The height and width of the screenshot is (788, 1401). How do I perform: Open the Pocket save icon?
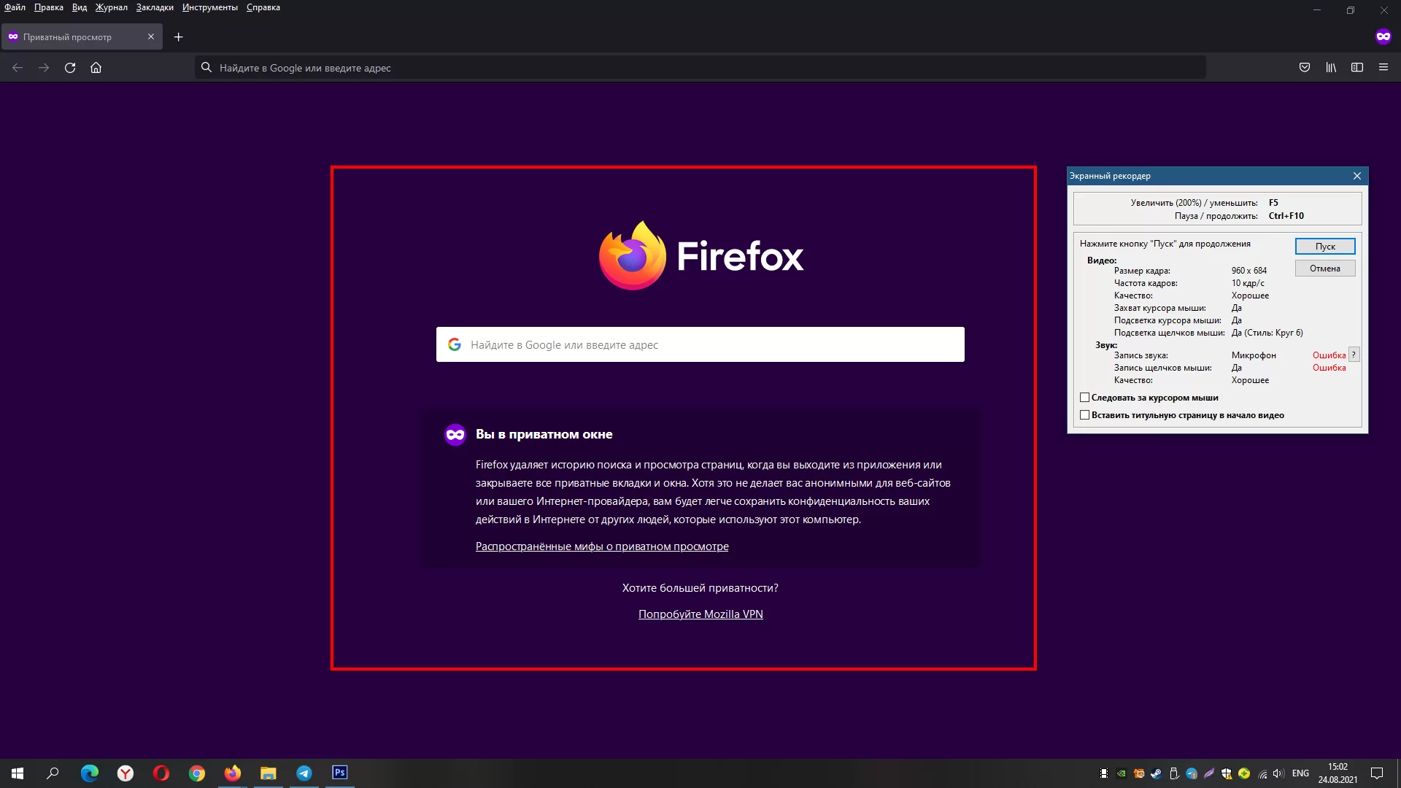point(1305,68)
